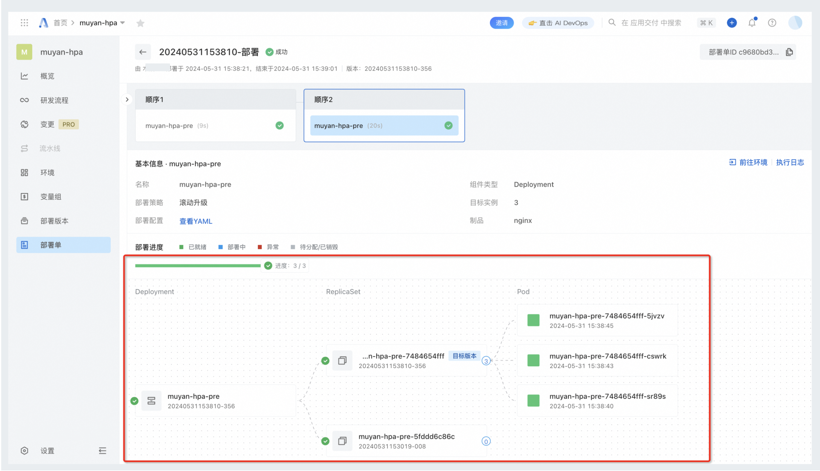Open the muyan-hpa breadcrumb dropdown arrow
Viewport: 820px width, 471px height.
click(123, 23)
